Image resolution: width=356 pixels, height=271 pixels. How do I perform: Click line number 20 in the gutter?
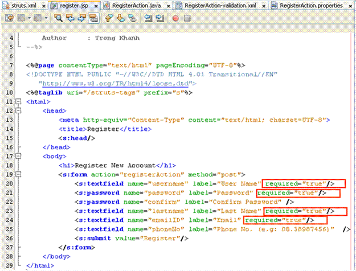pos(9,183)
